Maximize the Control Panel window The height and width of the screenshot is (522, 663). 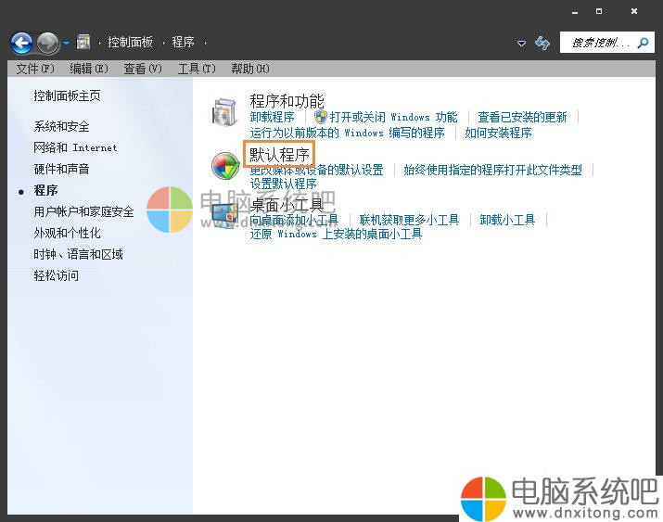(x=599, y=11)
